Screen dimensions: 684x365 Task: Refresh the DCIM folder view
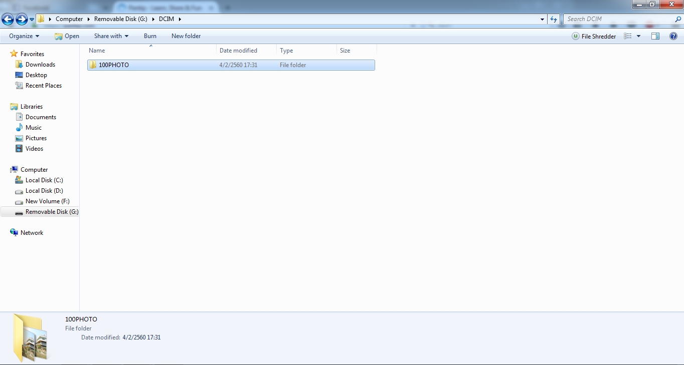click(x=554, y=19)
